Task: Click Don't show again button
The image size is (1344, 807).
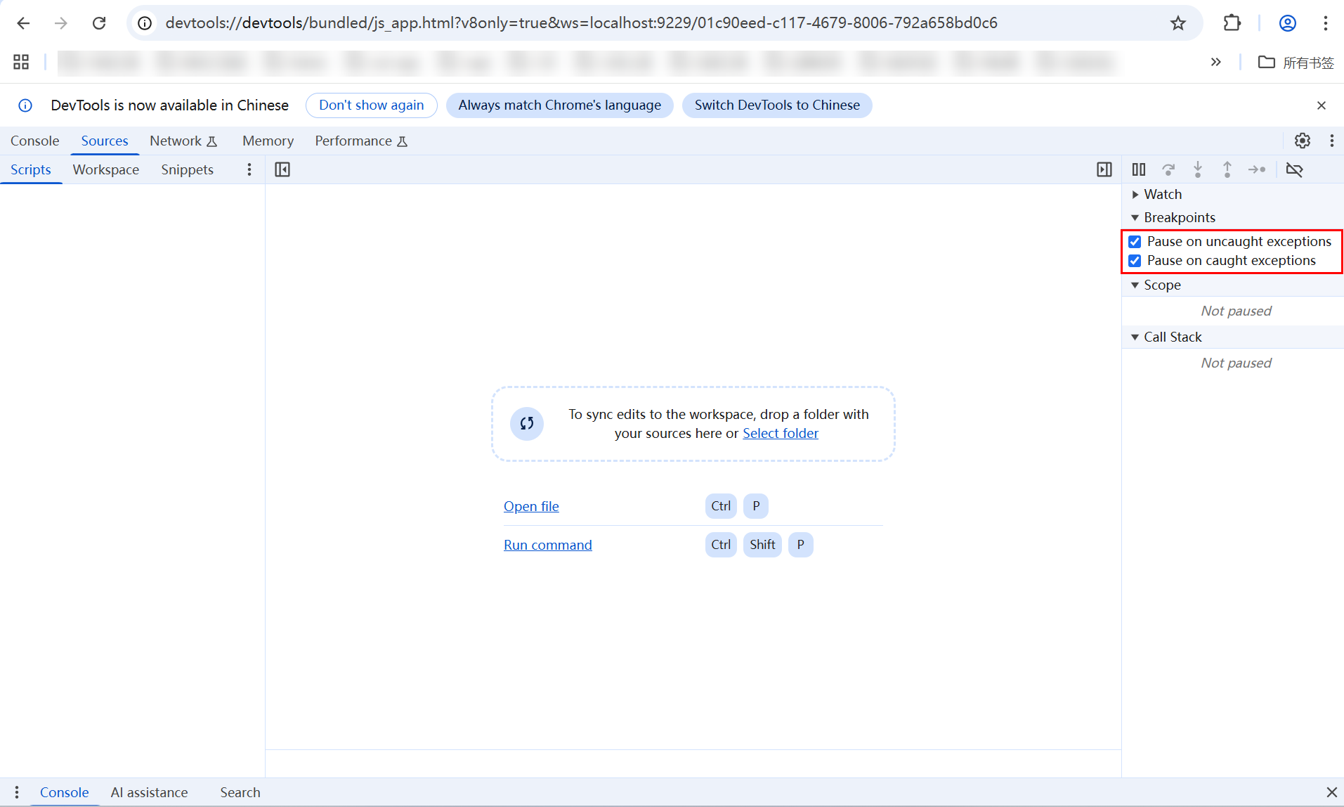Action: click(x=371, y=105)
